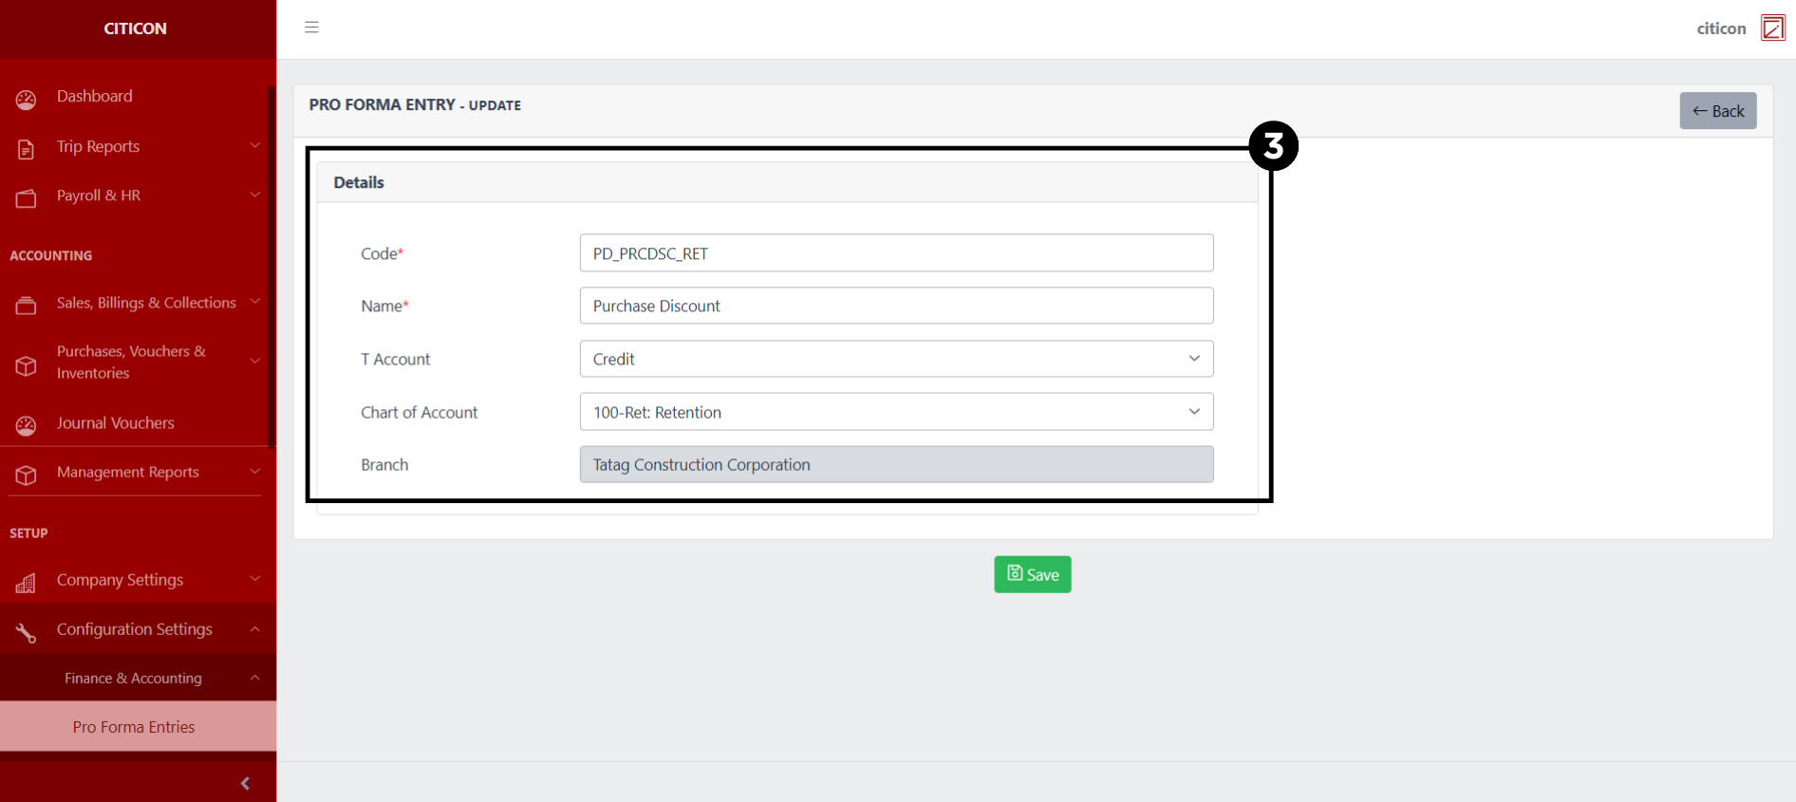Viewport: 1796px width, 802px height.
Task: Focus the Code input field
Action: pos(896,253)
